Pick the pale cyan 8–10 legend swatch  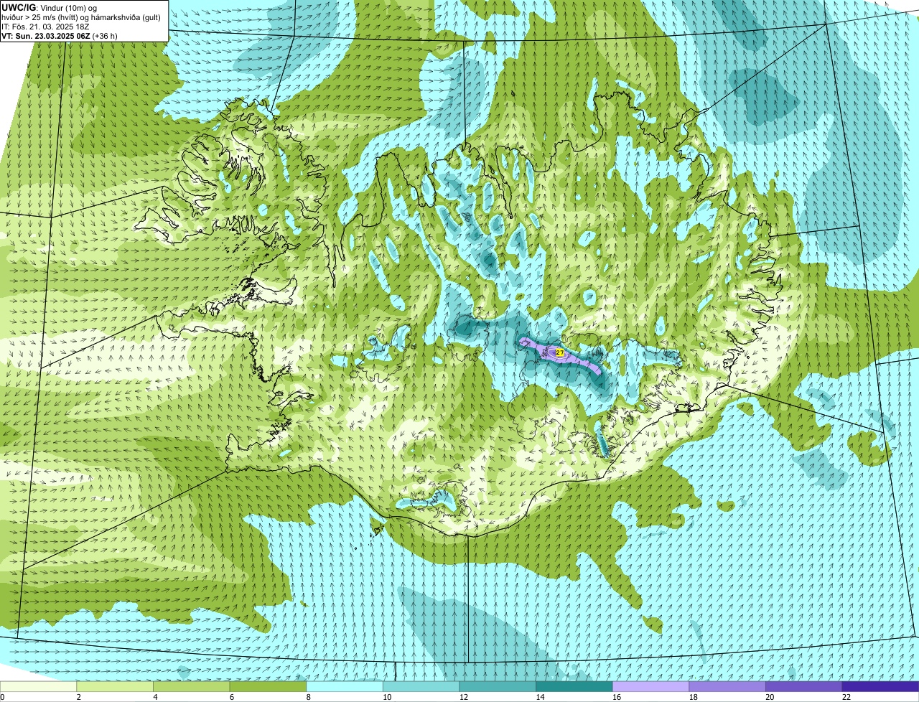pyautogui.click(x=345, y=686)
